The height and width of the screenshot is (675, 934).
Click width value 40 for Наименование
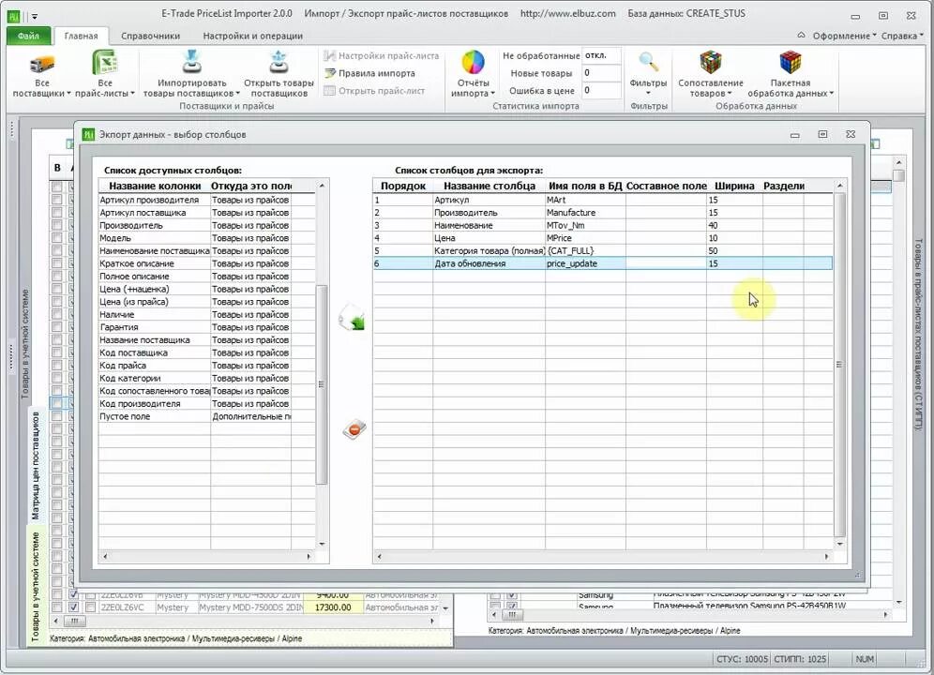pos(734,226)
